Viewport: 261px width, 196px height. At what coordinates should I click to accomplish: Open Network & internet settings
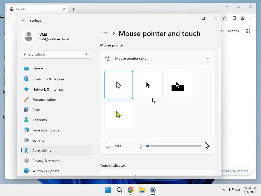pyautogui.click(x=57, y=89)
